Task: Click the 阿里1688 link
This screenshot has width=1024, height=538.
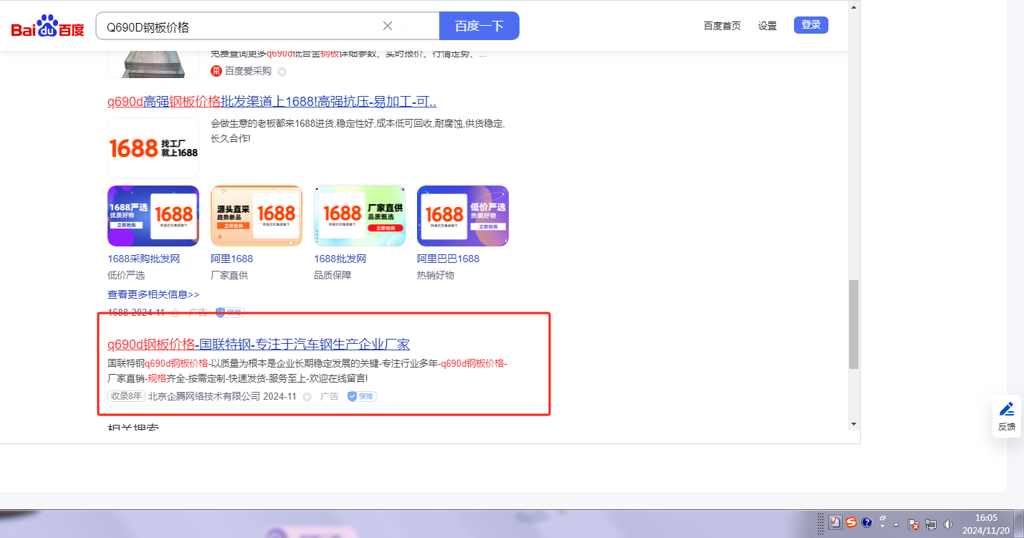Action: (231, 259)
